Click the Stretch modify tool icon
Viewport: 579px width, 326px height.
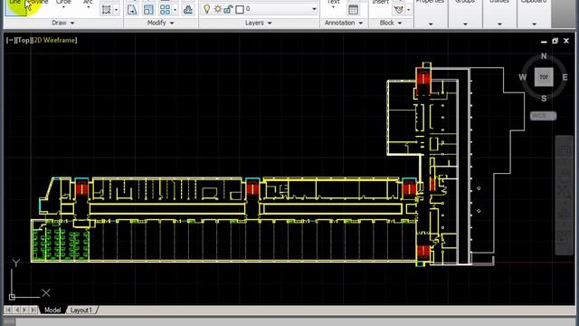(132, 10)
